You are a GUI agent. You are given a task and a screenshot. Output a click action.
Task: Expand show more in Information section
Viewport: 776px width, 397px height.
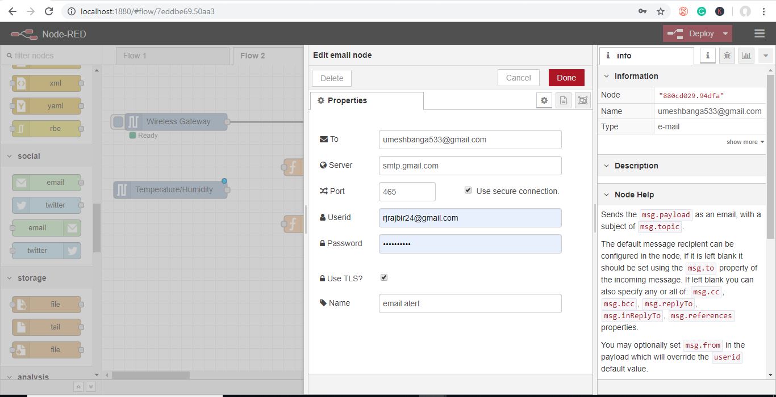pyautogui.click(x=745, y=142)
